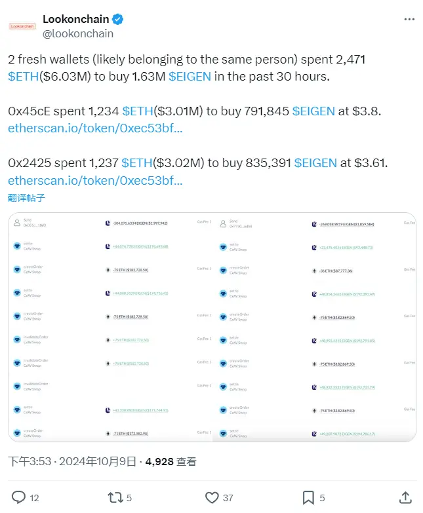
Task: Click the share post icon
Action: click(x=405, y=497)
